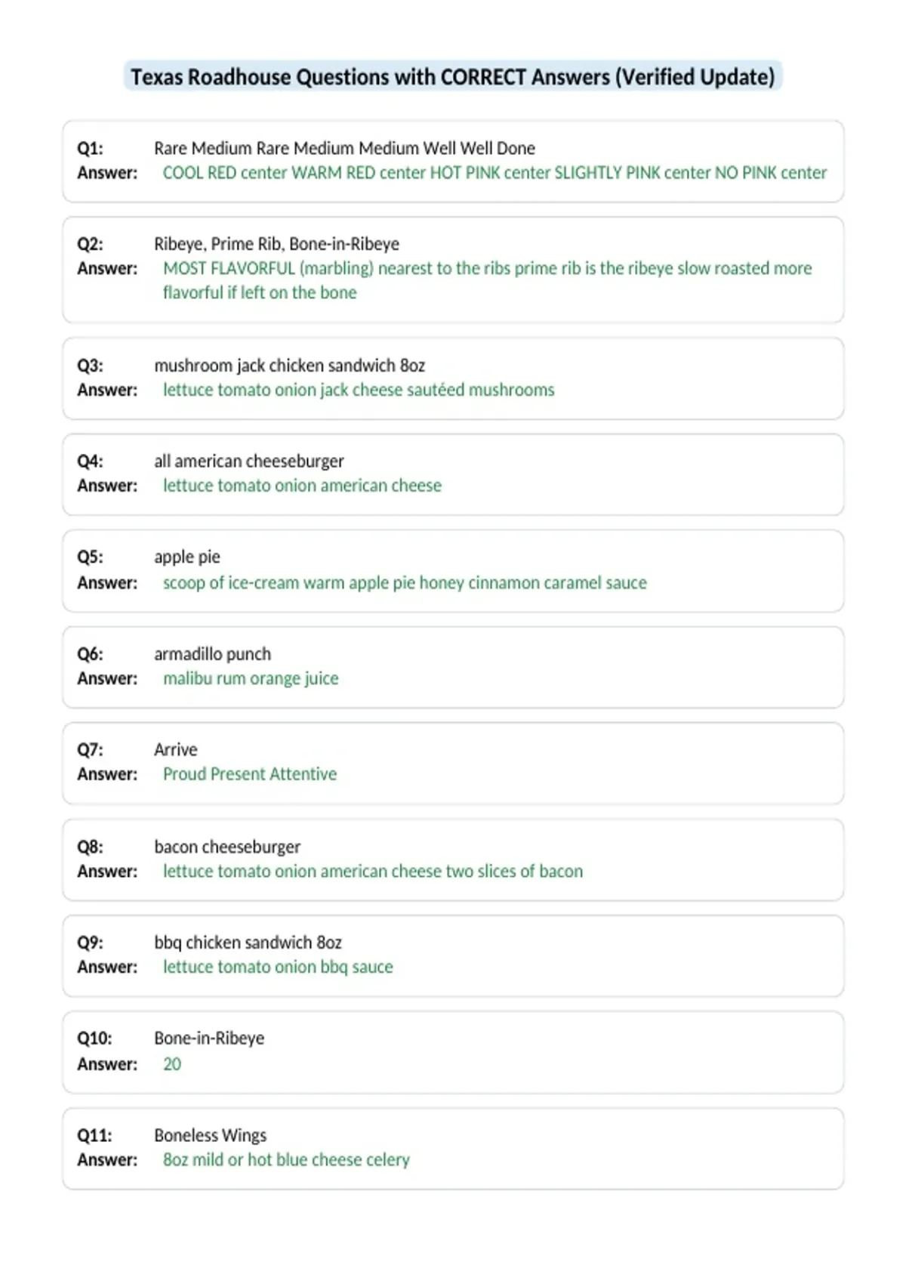Select the mushroom jack chicken sandwich question
This screenshot has width=906, height=1284.
pyautogui.click(x=289, y=366)
